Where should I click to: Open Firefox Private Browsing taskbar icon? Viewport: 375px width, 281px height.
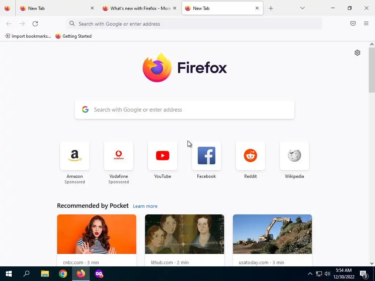point(99,274)
